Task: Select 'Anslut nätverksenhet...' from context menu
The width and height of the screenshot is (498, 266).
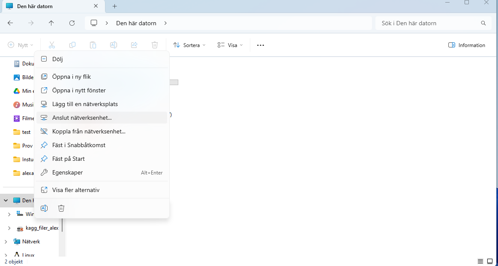Action: click(82, 118)
